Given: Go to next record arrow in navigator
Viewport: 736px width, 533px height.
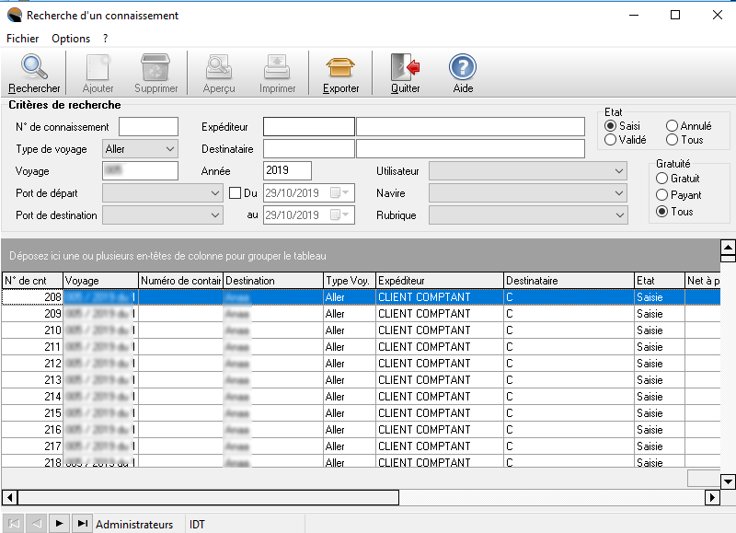Looking at the screenshot, I should (x=59, y=524).
